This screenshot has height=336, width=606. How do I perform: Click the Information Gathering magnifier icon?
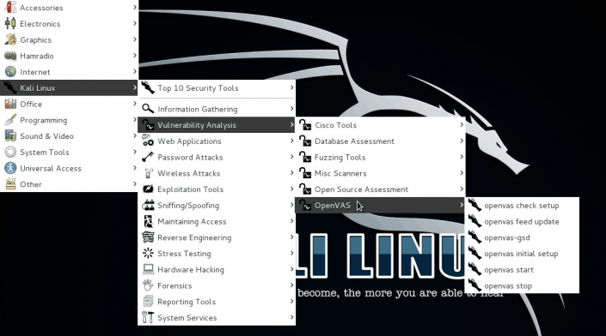coord(148,109)
